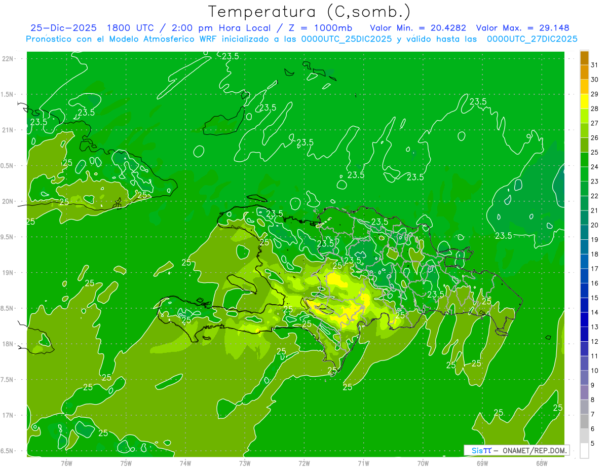
Task: Select the teal colorbar swatch between 19 and 20
Action: tap(584, 233)
